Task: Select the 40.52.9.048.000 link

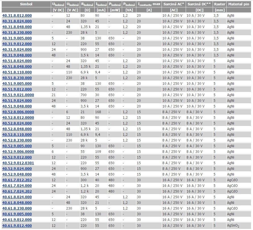Action: click(17, 174)
